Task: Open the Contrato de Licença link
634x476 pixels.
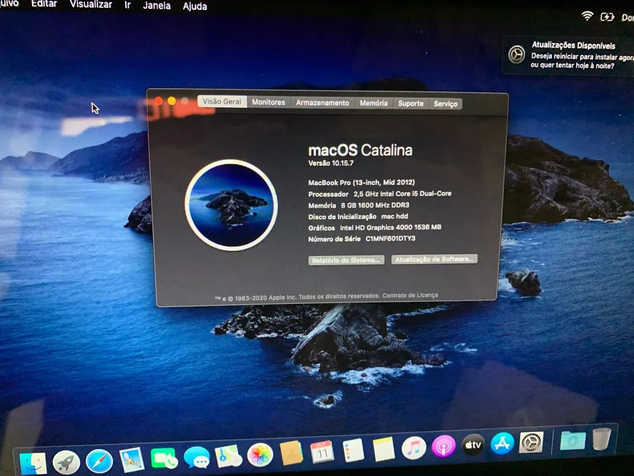Action: [x=410, y=296]
